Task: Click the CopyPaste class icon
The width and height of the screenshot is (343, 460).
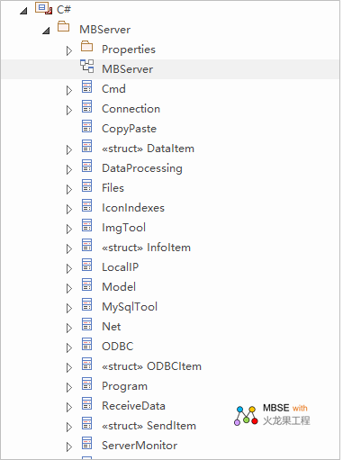Action: click(x=86, y=126)
